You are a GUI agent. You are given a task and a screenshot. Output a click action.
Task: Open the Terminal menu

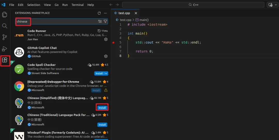coord(78,5)
